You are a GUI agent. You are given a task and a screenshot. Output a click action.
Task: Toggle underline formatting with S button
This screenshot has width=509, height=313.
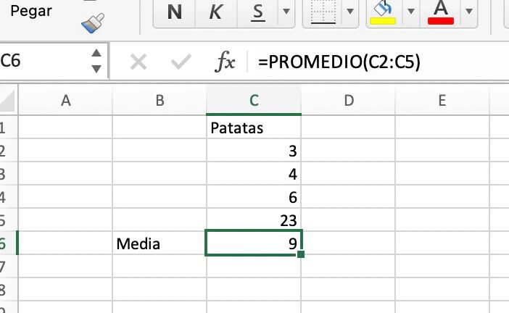[x=257, y=12]
